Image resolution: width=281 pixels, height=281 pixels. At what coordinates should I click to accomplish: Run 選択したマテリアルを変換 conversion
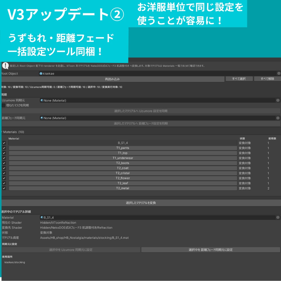tap(140, 202)
